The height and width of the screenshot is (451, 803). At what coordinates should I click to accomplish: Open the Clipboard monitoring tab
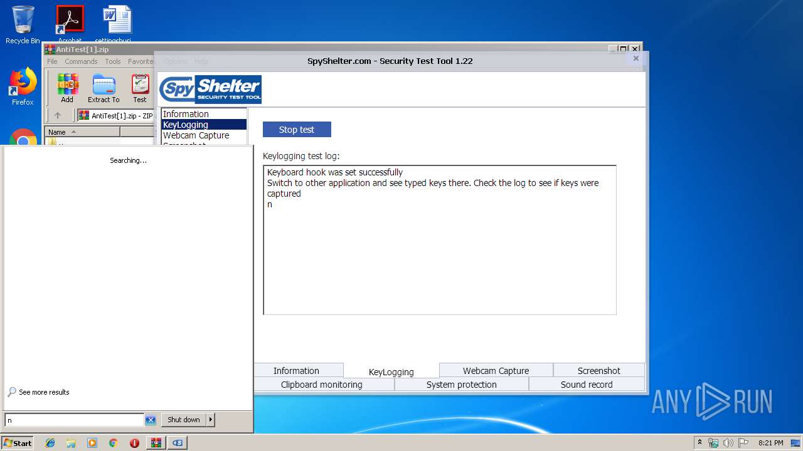point(322,385)
